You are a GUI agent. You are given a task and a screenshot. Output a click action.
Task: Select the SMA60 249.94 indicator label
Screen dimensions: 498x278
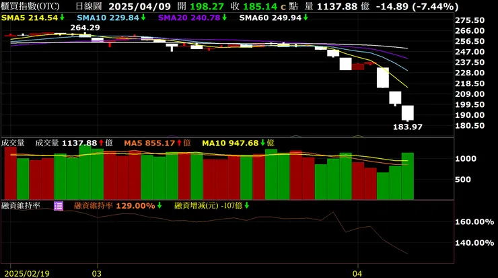pyautogui.click(x=273, y=18)
